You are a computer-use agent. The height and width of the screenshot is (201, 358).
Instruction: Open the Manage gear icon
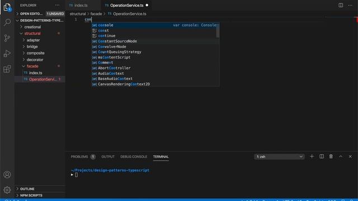point(7,190)
